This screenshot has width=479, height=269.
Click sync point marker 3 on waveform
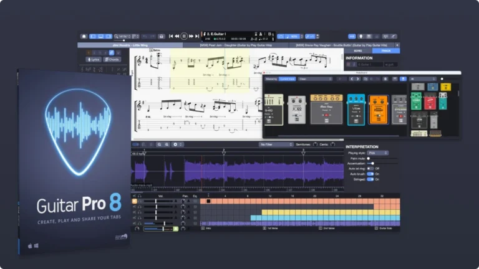[x=303, y=153]
